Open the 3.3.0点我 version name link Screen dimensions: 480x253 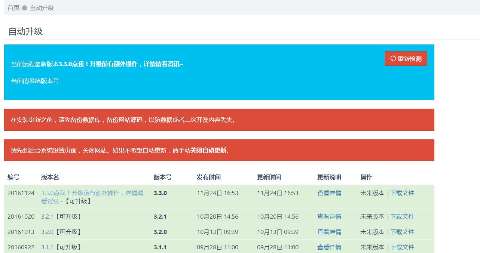coord(92,197)
